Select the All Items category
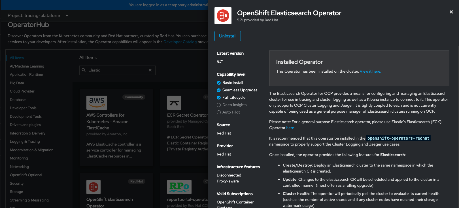 click(17, 58)
